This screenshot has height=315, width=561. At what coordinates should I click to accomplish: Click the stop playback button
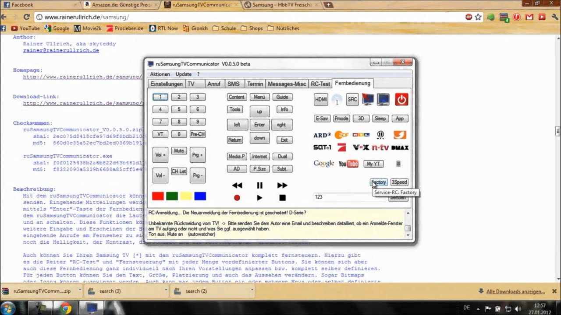[x=282, y=198]
